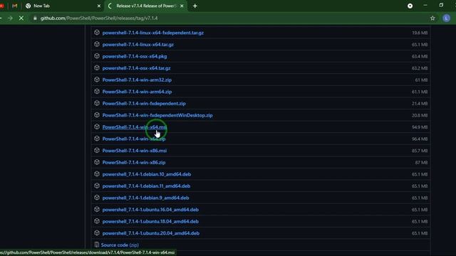The height and width of the screenshot is (256, 456).
Task: Download PowerShell-7.1.4-win-x86.msi installer
Action: 135,151
